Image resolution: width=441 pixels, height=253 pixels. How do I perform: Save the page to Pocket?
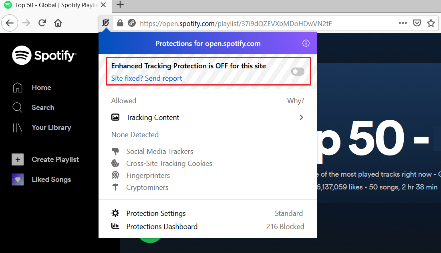tap(417, 23)
